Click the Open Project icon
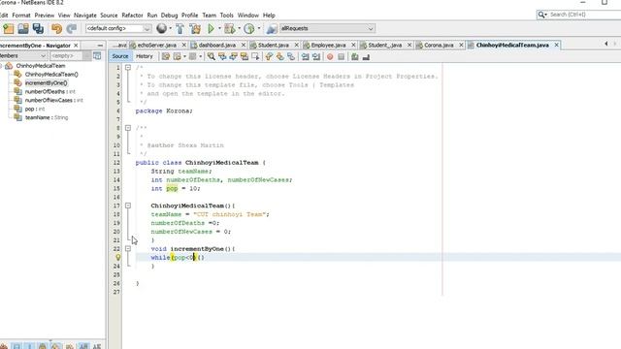The width and height of the screenshot is (621, 349). (x=23, y=28)
